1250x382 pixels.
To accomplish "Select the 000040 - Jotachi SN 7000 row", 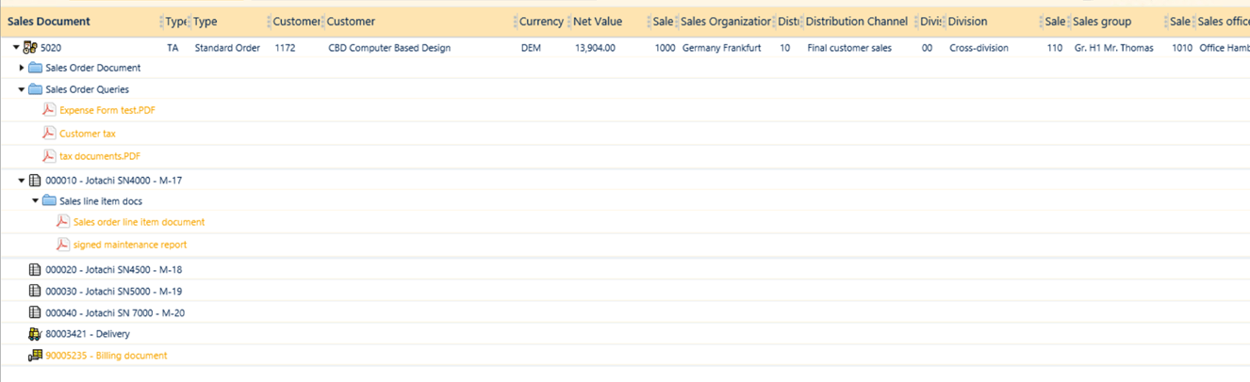I will coord(114,313).
